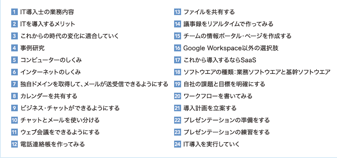Click 独自ドメインを取得して、メールが送受信できるようにする

click(x=94, y=84)
